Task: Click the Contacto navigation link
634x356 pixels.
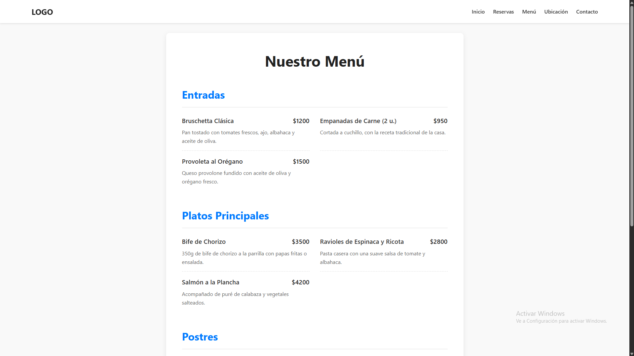Action: tap(587, 12)
